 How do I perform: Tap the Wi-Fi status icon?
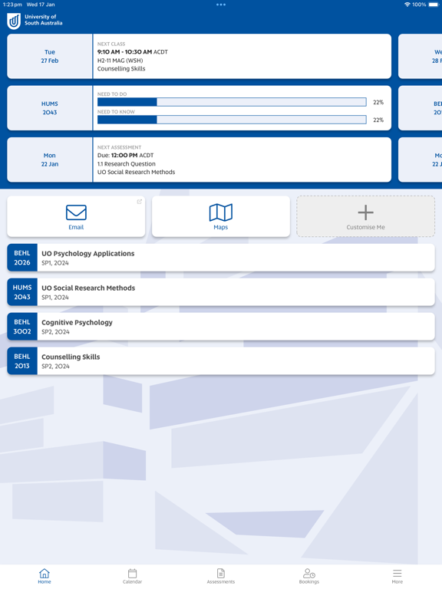[407, 5]
